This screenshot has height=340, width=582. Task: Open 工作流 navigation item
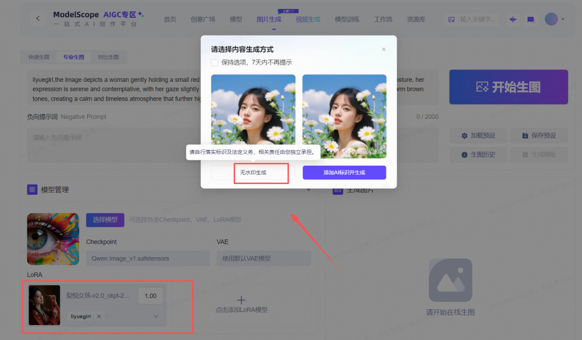point(383,19)
